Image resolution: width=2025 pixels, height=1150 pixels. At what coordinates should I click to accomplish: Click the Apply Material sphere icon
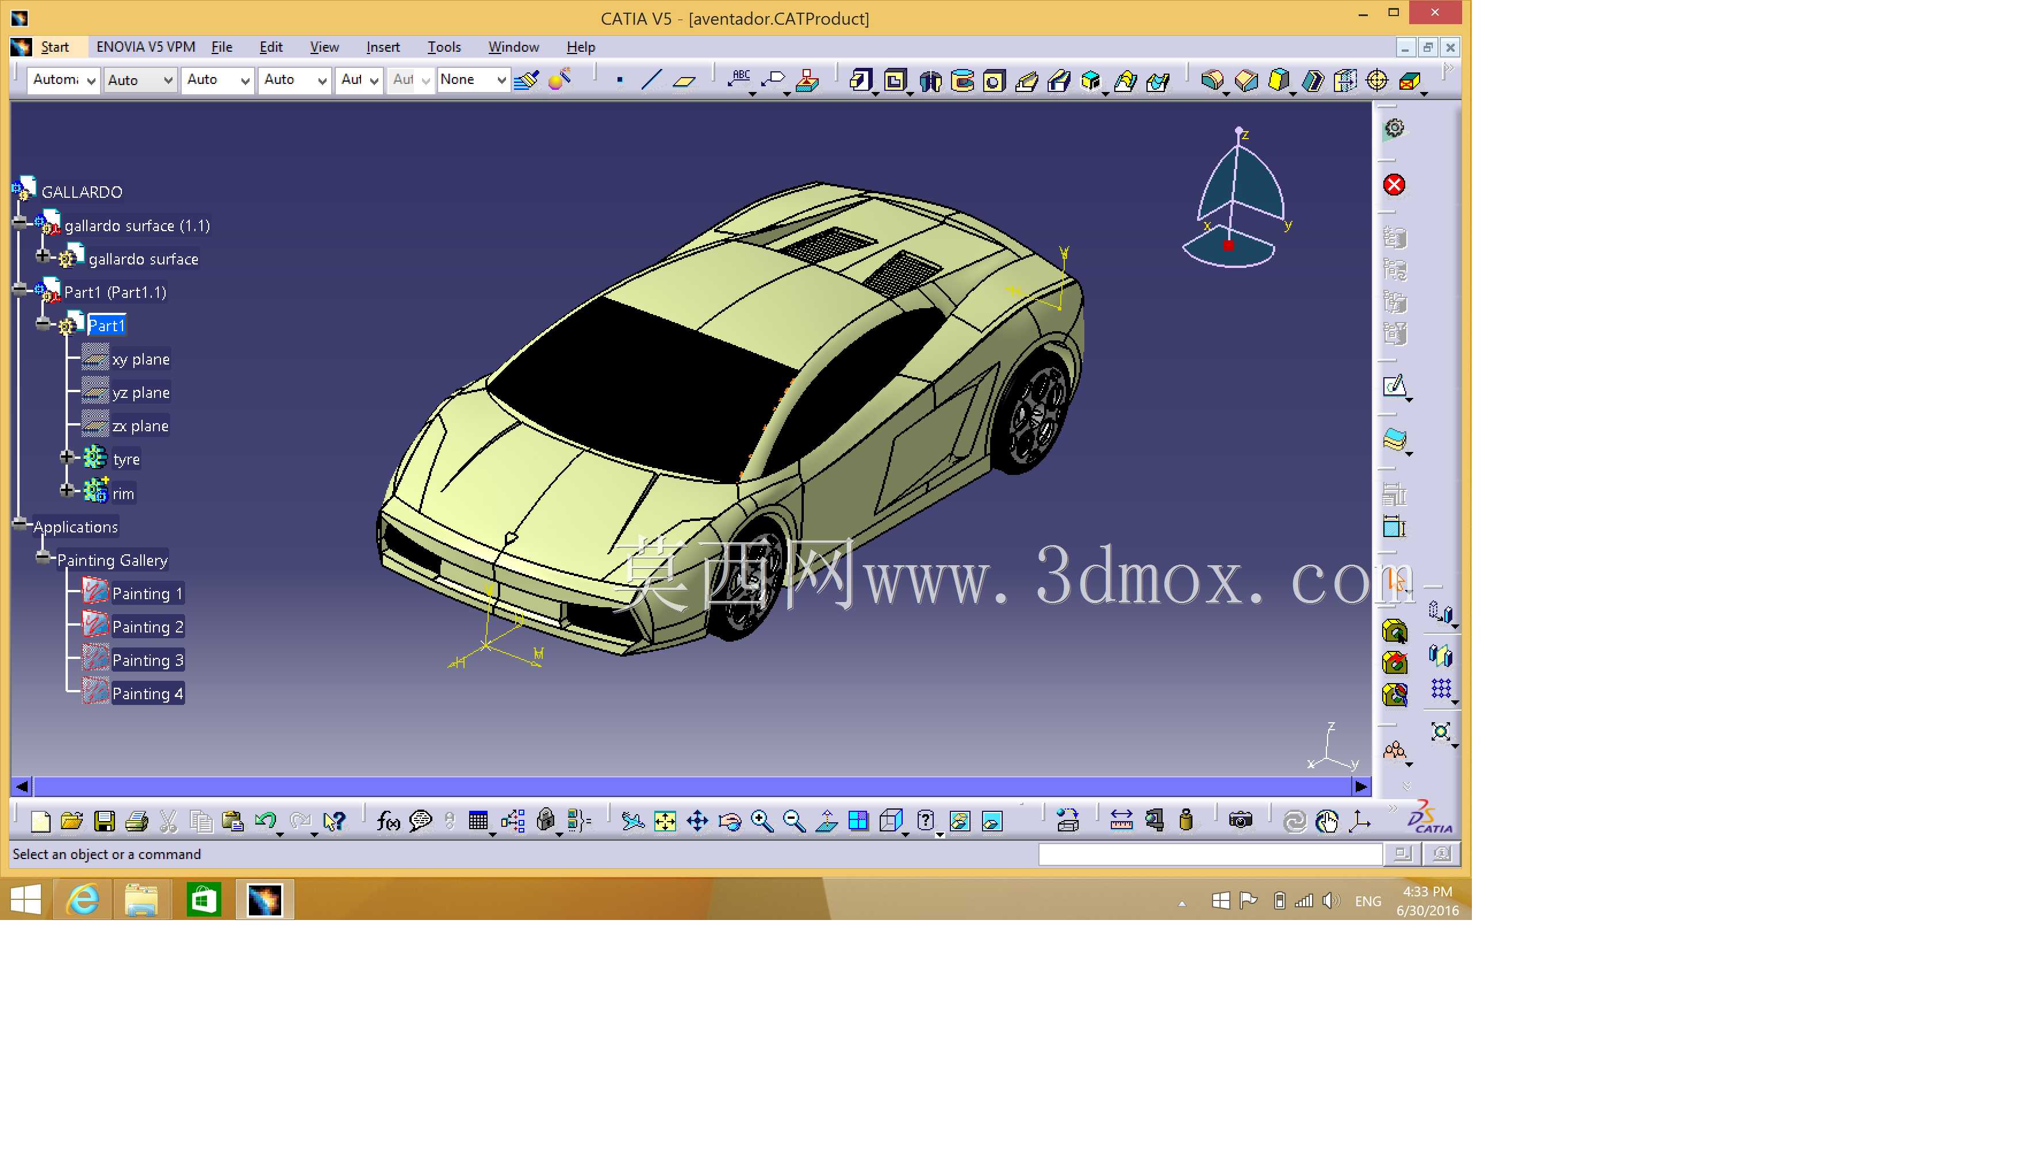559,80
